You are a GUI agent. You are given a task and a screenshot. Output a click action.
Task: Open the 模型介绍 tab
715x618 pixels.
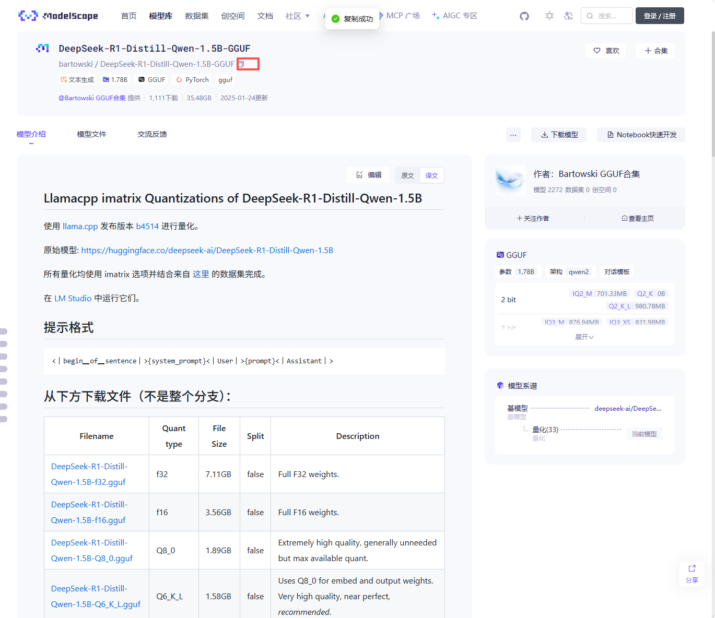point(31,134)
